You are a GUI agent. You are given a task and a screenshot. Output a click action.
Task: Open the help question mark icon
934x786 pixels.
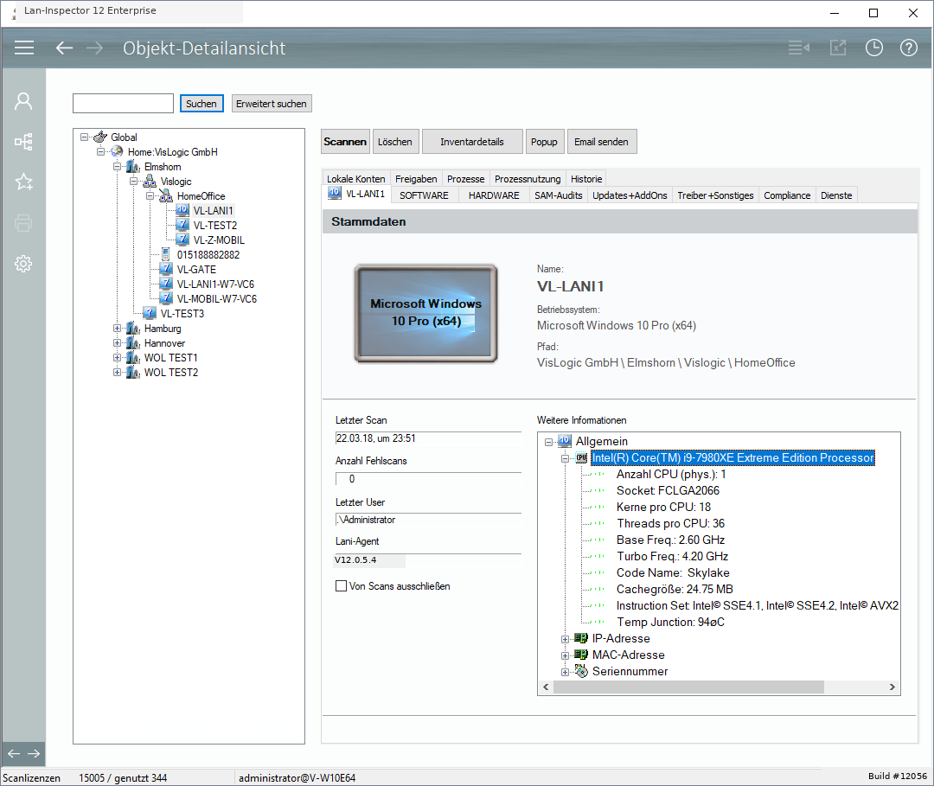pyautogui.click(x=908, y=48)
